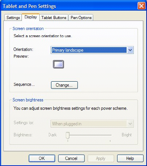Click the Screen orientation group label

[28, 28]
